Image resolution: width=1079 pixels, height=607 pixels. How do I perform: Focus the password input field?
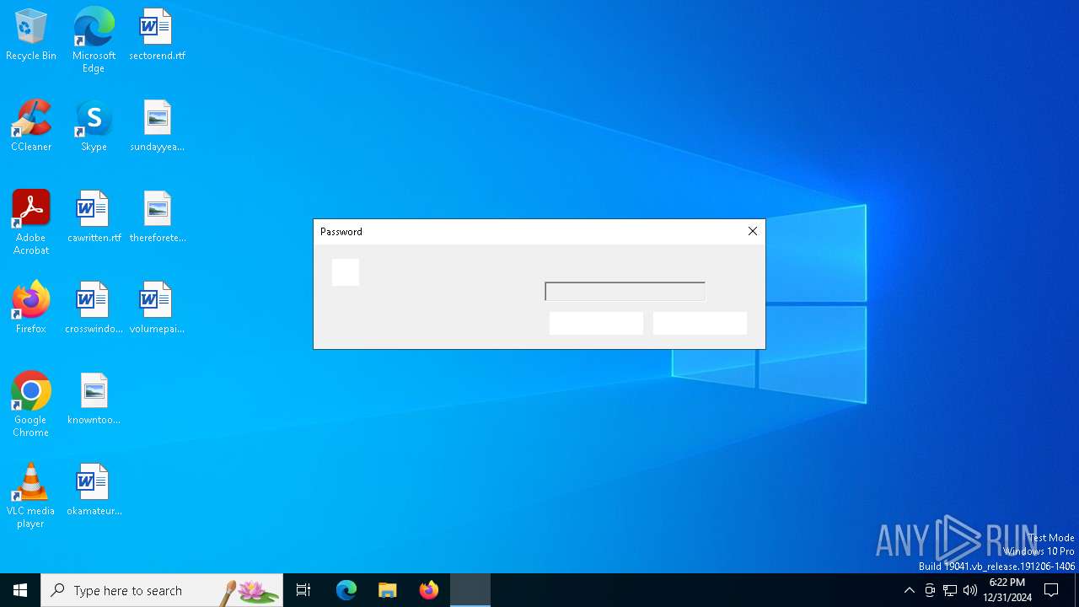pos(625,292)
